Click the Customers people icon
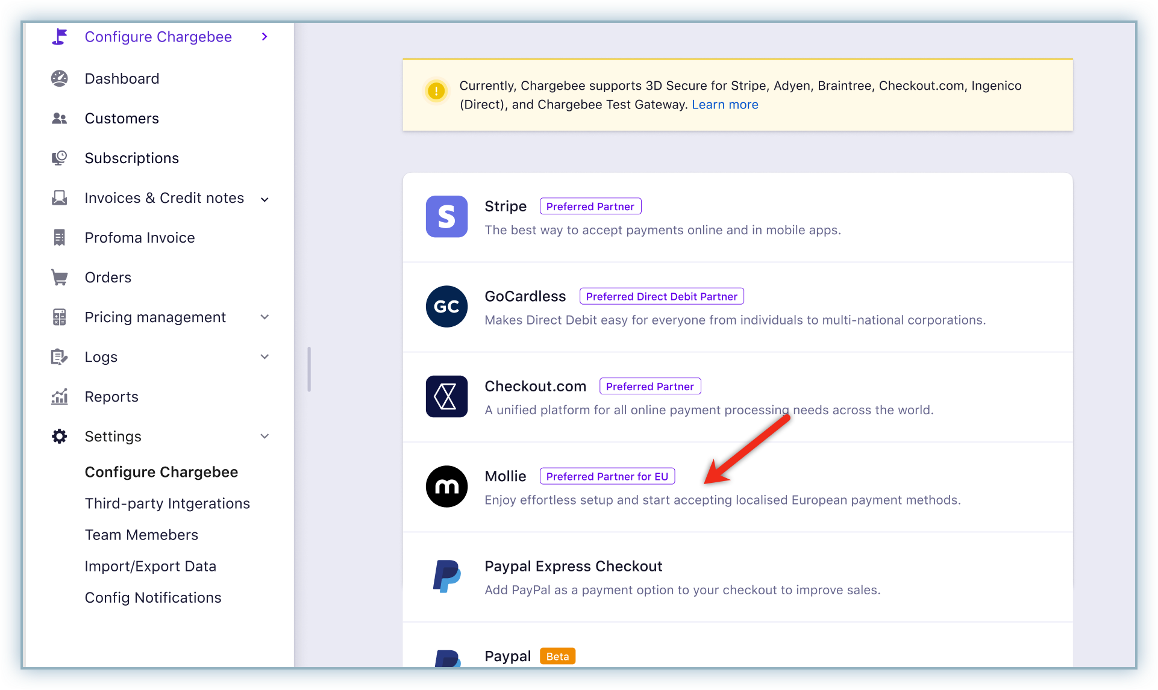The height and width of the screenshot is (690, 1158). (59, 119)
